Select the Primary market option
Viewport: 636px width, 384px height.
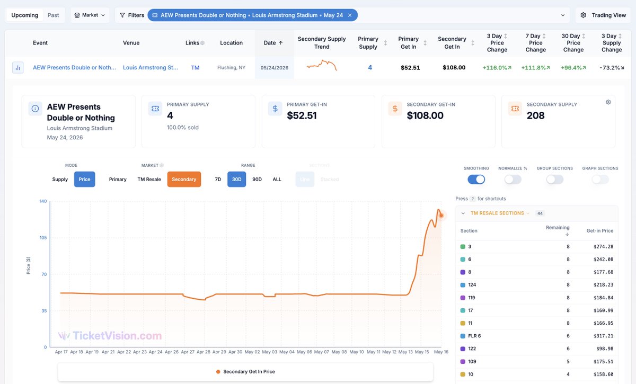[x=118, y=180]
